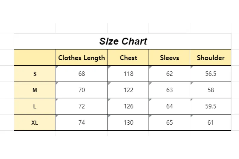Select the Clothes Length header cell
Viewport: 239px width, 159px height.
click(81, 58)
